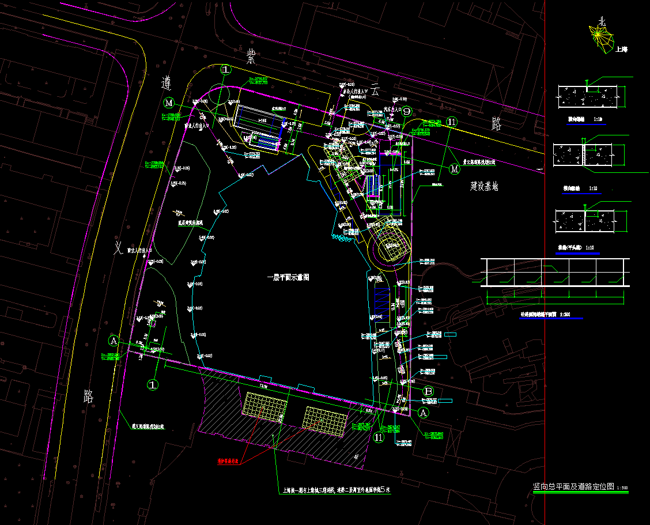
Task: Select the cyan box right of bubble B
Action: click(445, 401)
